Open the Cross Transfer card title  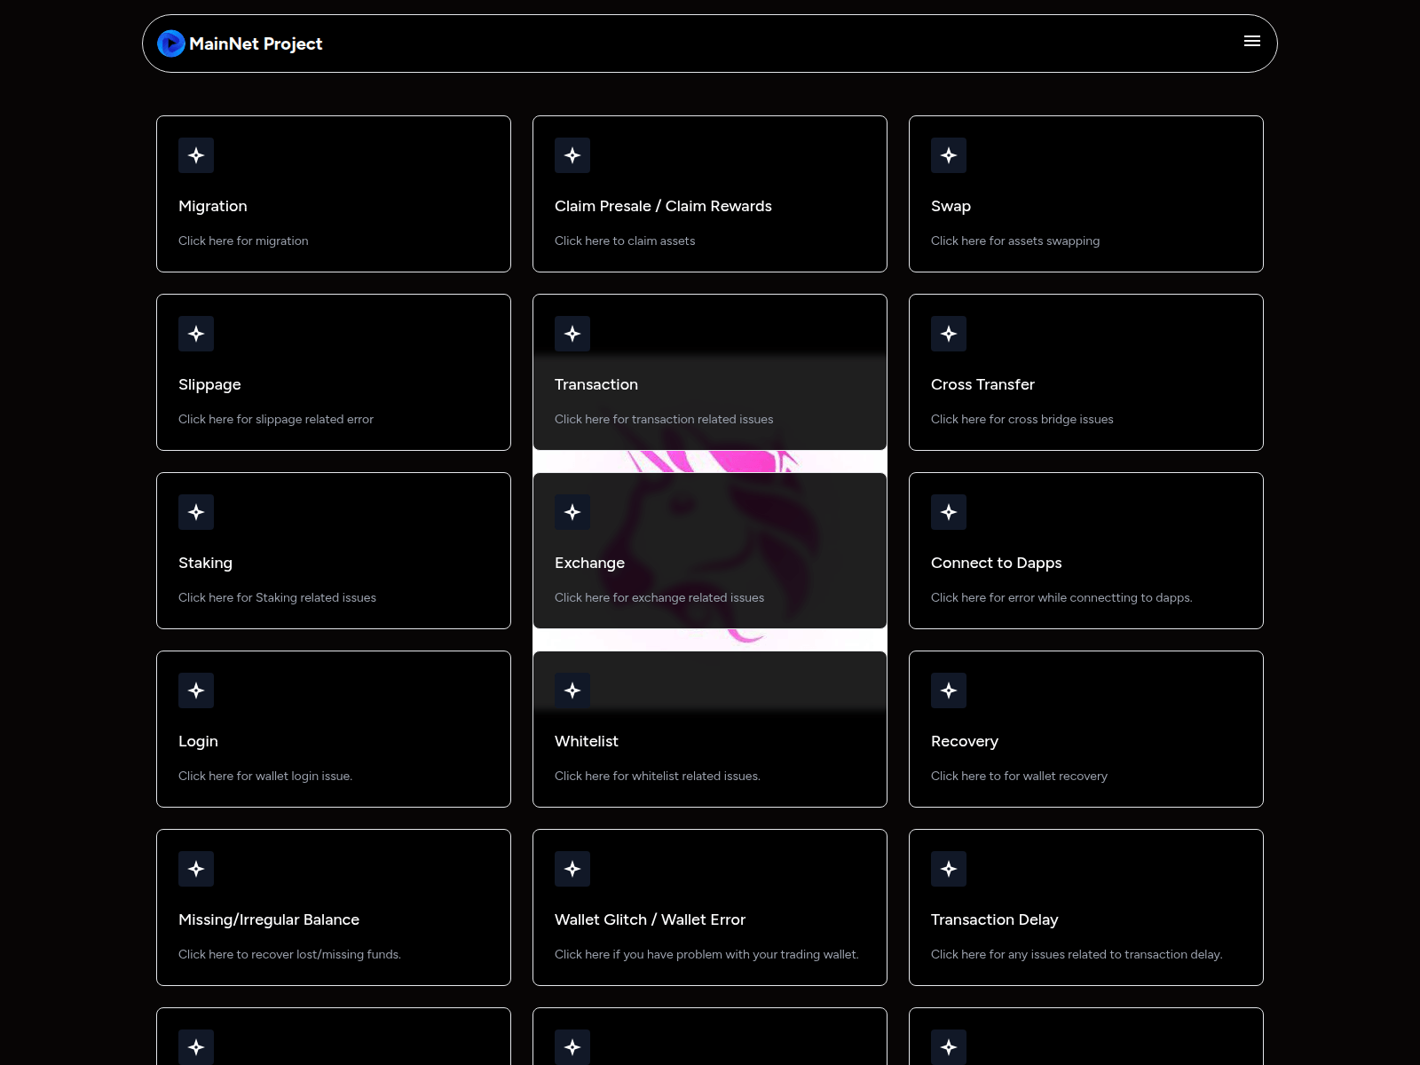(x=982, y=384)
